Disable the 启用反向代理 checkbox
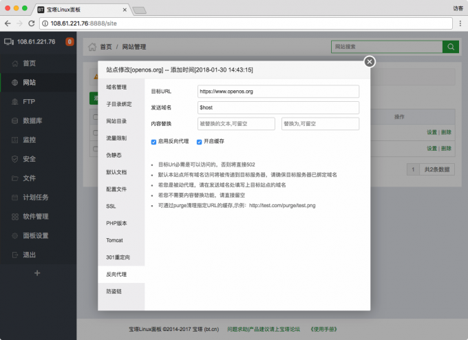Screen dimensions: 468x340 click(154, 142)
